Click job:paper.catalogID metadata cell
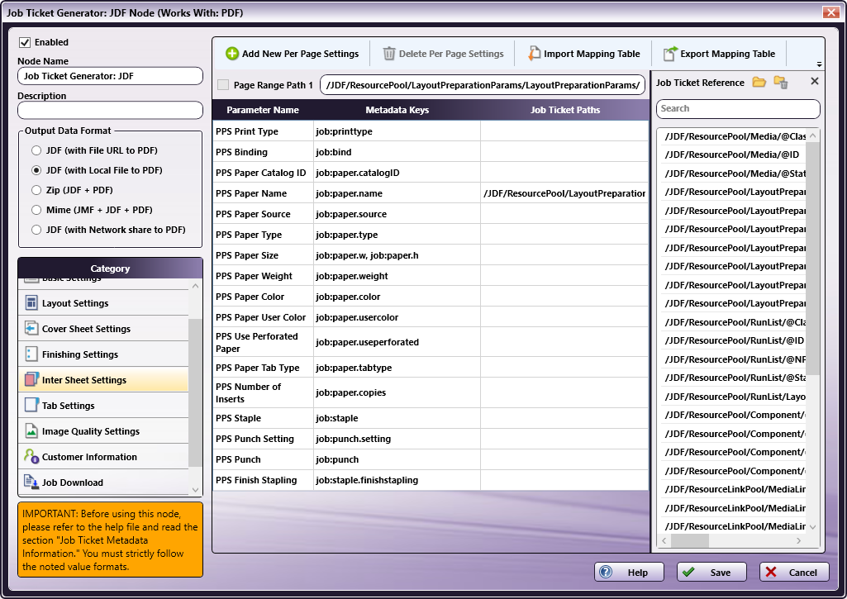This screenshot has width=847, height=599. pyautogui.click(x=397, y=173)
